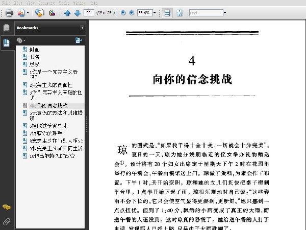Viewport: 306px width, 230px height.
Task: Select the 封面 bookmark
Action: coord(34,49)
